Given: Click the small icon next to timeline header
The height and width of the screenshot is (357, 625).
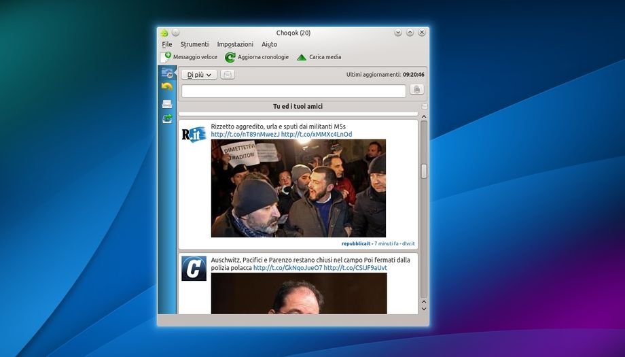Looking at the screenshot, I should click(425, 107).
